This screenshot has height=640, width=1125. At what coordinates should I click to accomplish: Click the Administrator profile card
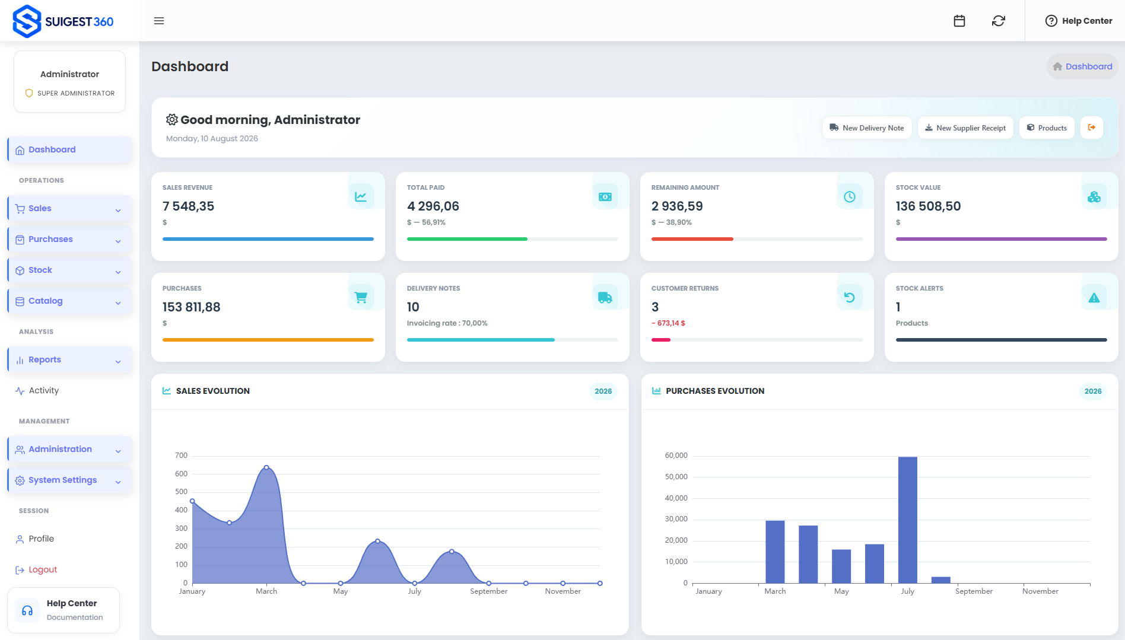(69, 82)
